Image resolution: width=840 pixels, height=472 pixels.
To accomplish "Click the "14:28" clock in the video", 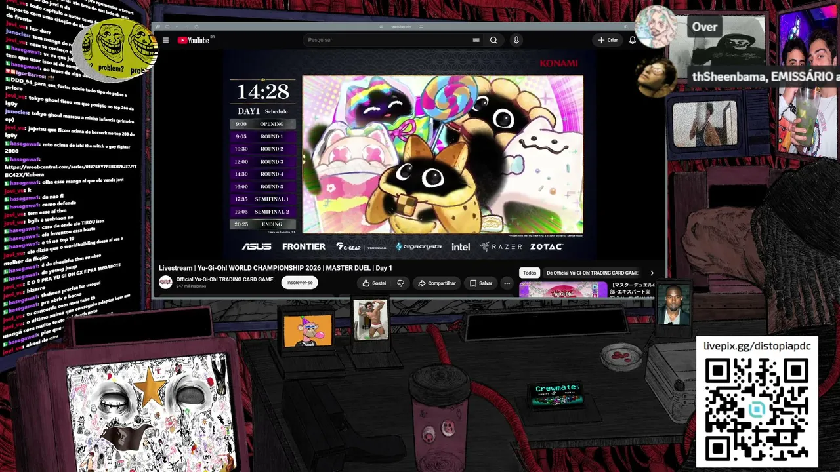I will (x=262, y=91).
